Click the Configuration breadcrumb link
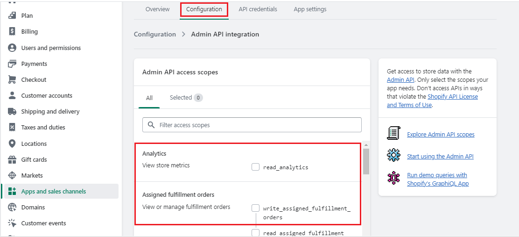This screenshot has height=237, width=519. tap(155, 34)
